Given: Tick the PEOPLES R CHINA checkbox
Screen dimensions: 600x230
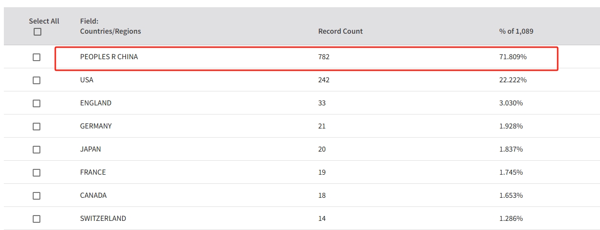Looking at the screenshot, I should pyautogui.click(x=37, y=57).
